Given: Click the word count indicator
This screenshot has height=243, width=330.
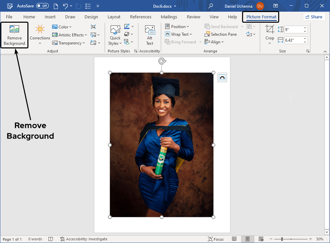Looking at the screenshot, I should coord(35,239).
